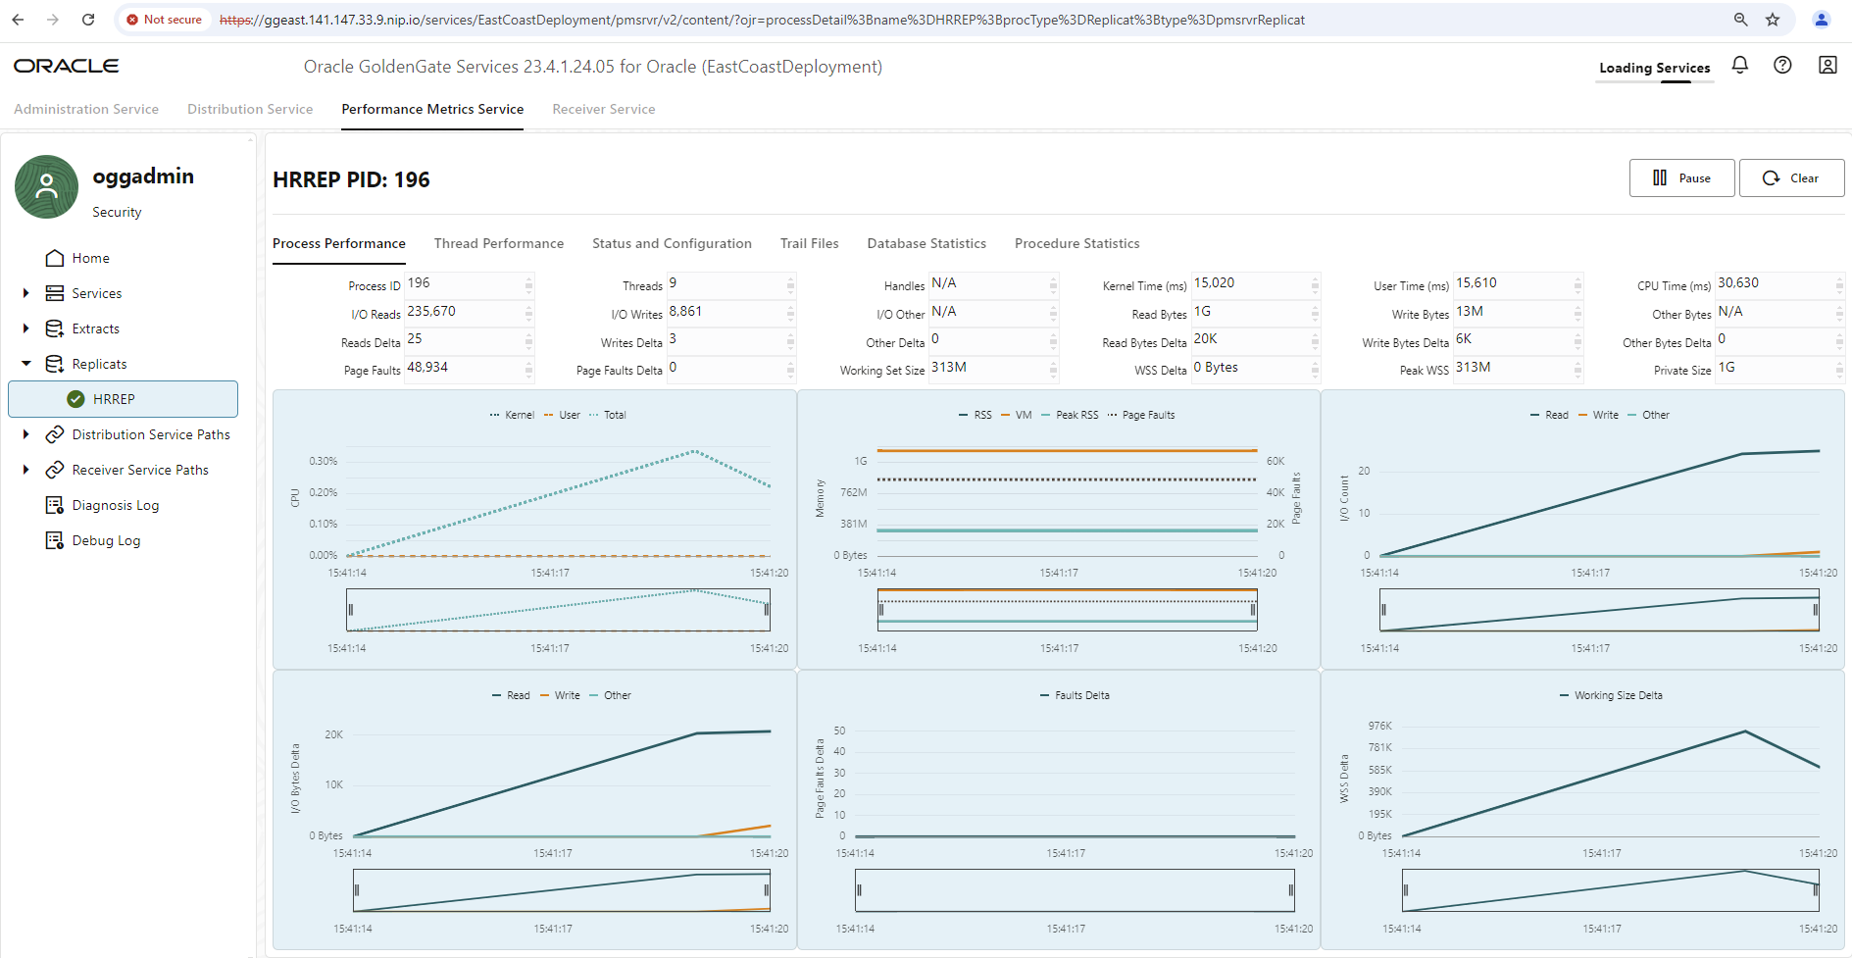Collapse the Replicats tree node

tap(26, 364)
